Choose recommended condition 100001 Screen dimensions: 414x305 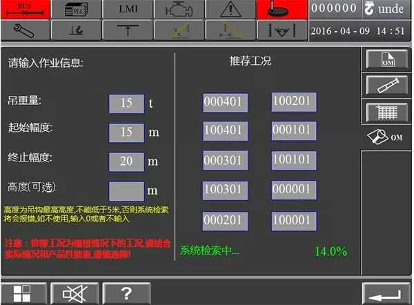click(294, 220)
